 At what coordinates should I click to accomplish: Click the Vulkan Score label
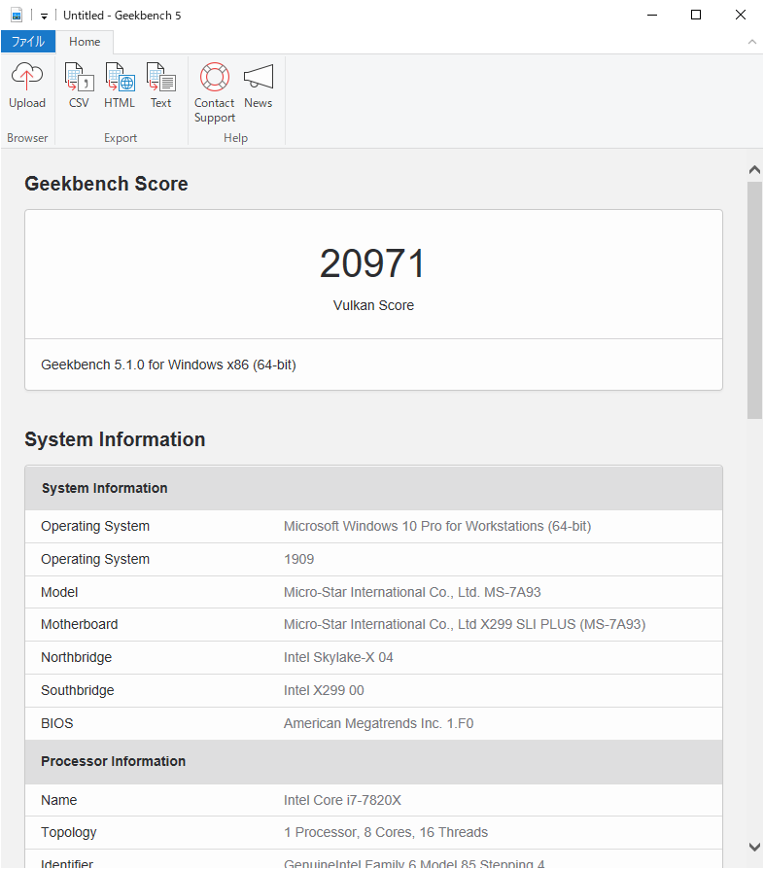pyautogui.click(x=373, y=305)
